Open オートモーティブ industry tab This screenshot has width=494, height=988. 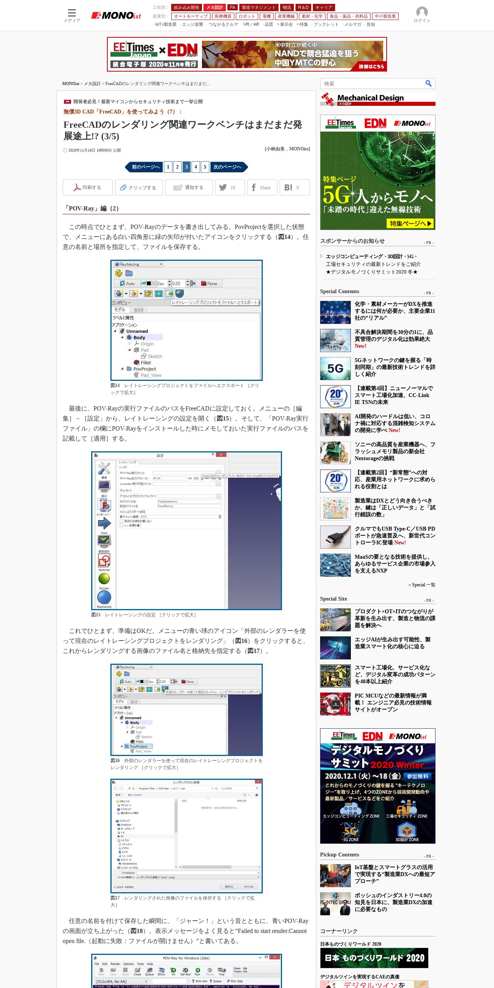[x=190, y=16]
